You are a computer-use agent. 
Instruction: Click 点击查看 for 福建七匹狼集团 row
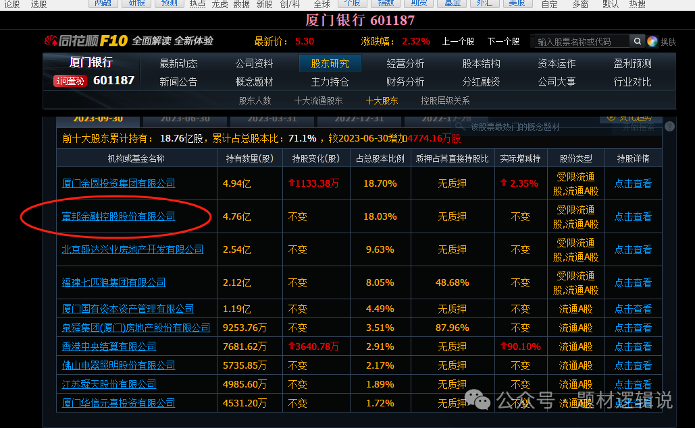tap(633, 282)
